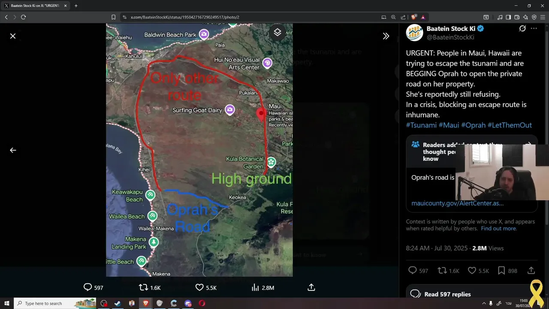Show hidden system tray icons chevron

click(484, 303)
